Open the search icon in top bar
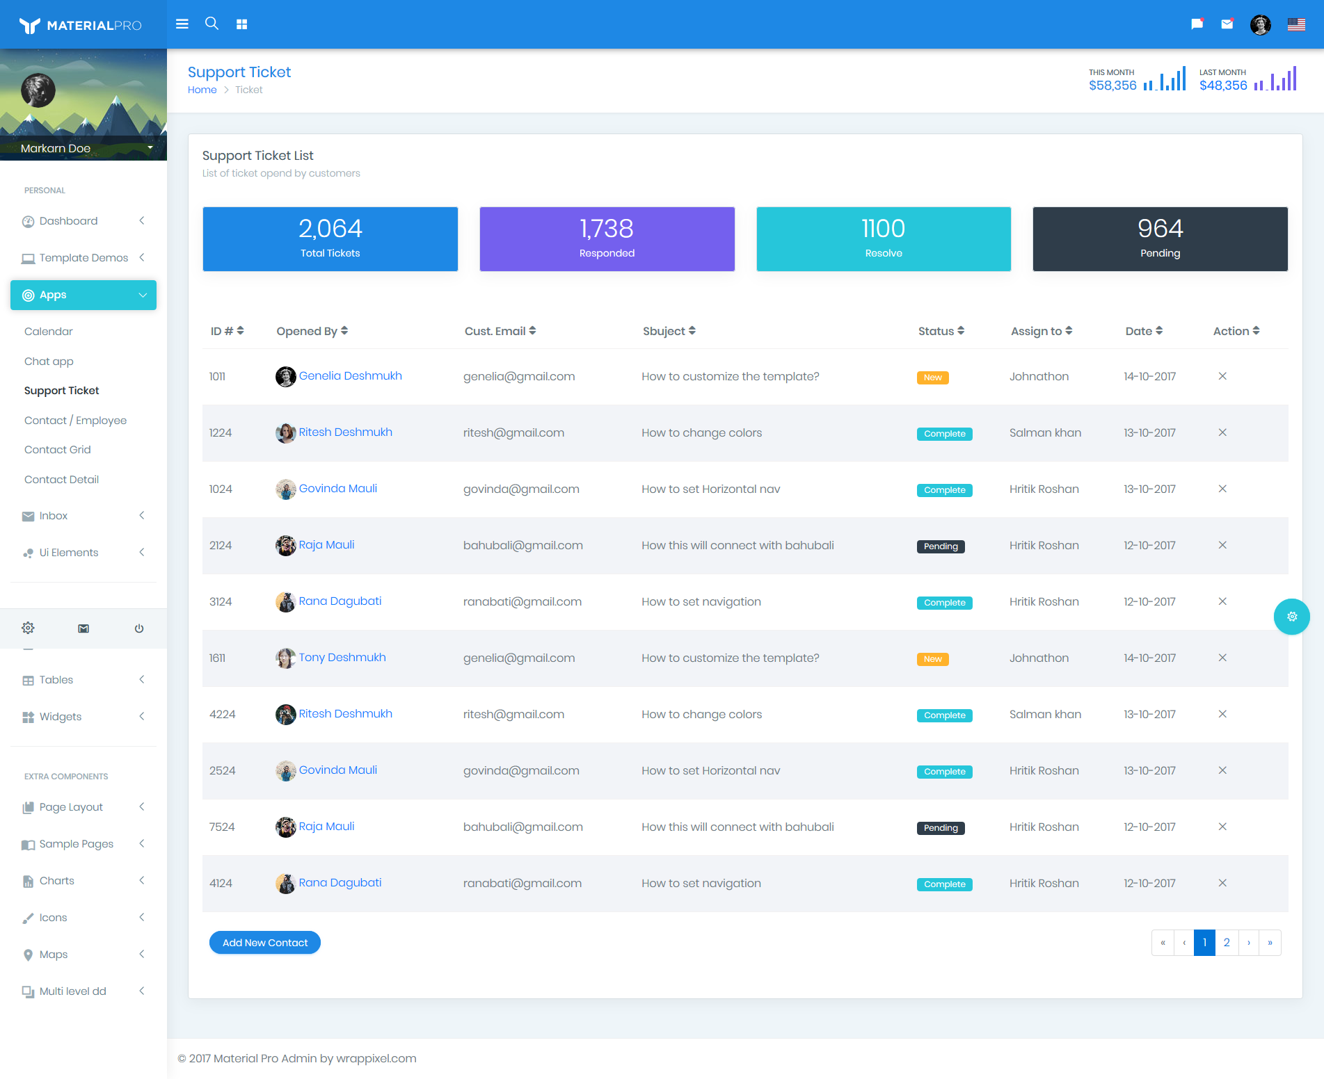1324x1079 pixels. (212, 24)
